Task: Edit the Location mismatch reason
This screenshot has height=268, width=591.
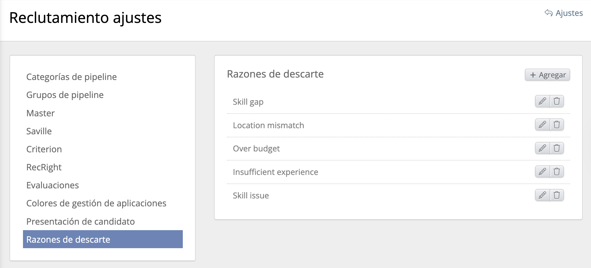Action: click(542, 125)
